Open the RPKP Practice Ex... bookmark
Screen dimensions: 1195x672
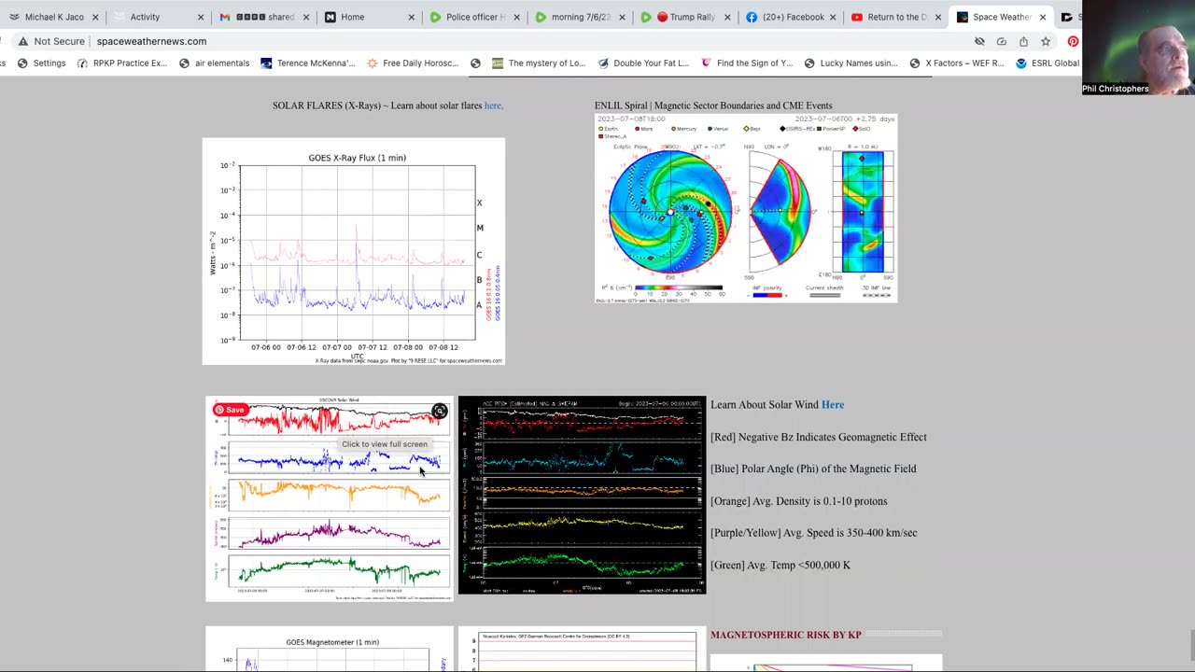(x=122, y=63)
